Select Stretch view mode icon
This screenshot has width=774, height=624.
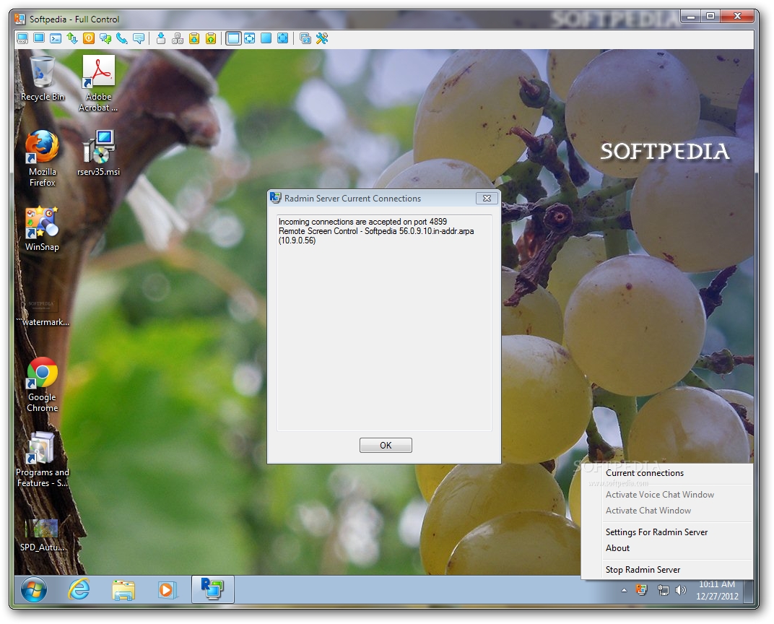point(250,38)
